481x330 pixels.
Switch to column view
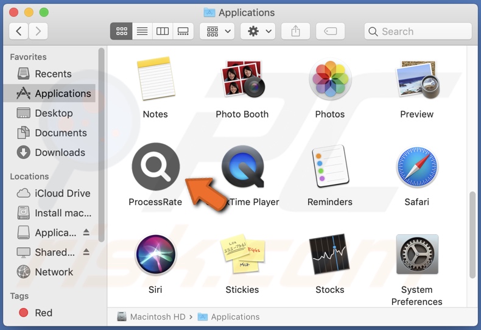[163, 31]
